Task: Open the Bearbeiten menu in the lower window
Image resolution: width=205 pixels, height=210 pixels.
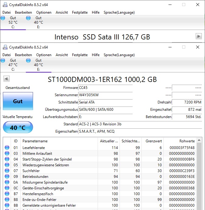Action: click(23, 55)
